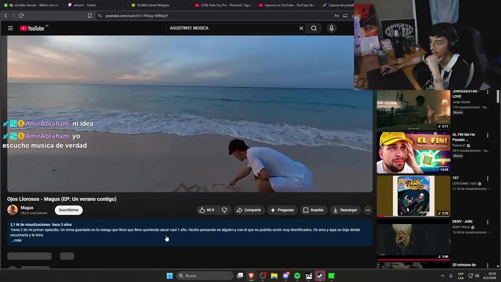This screenshot has width=501, height=282.
Task: Switch to the Captura de pantalla tab
Action: point(337,5)
